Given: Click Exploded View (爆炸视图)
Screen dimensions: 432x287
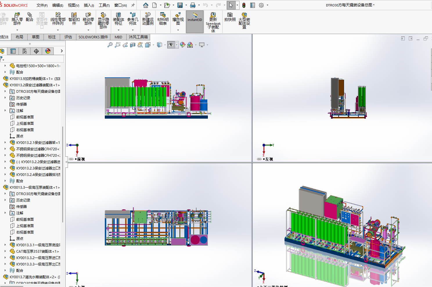Looking at the screenshot, I should (178, 19).
